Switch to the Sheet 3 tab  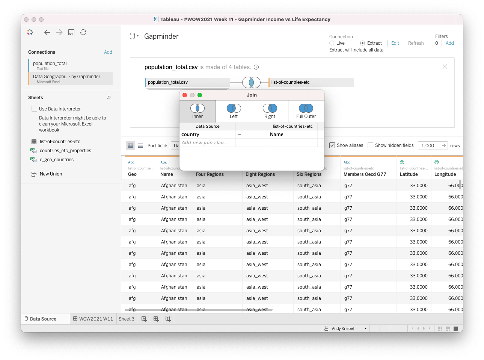point(127,319)
